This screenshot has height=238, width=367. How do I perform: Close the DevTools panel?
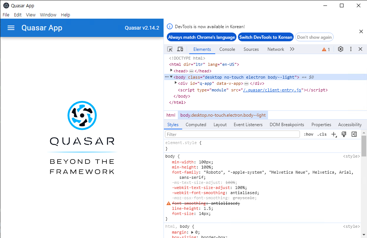[x=360, y=49]
